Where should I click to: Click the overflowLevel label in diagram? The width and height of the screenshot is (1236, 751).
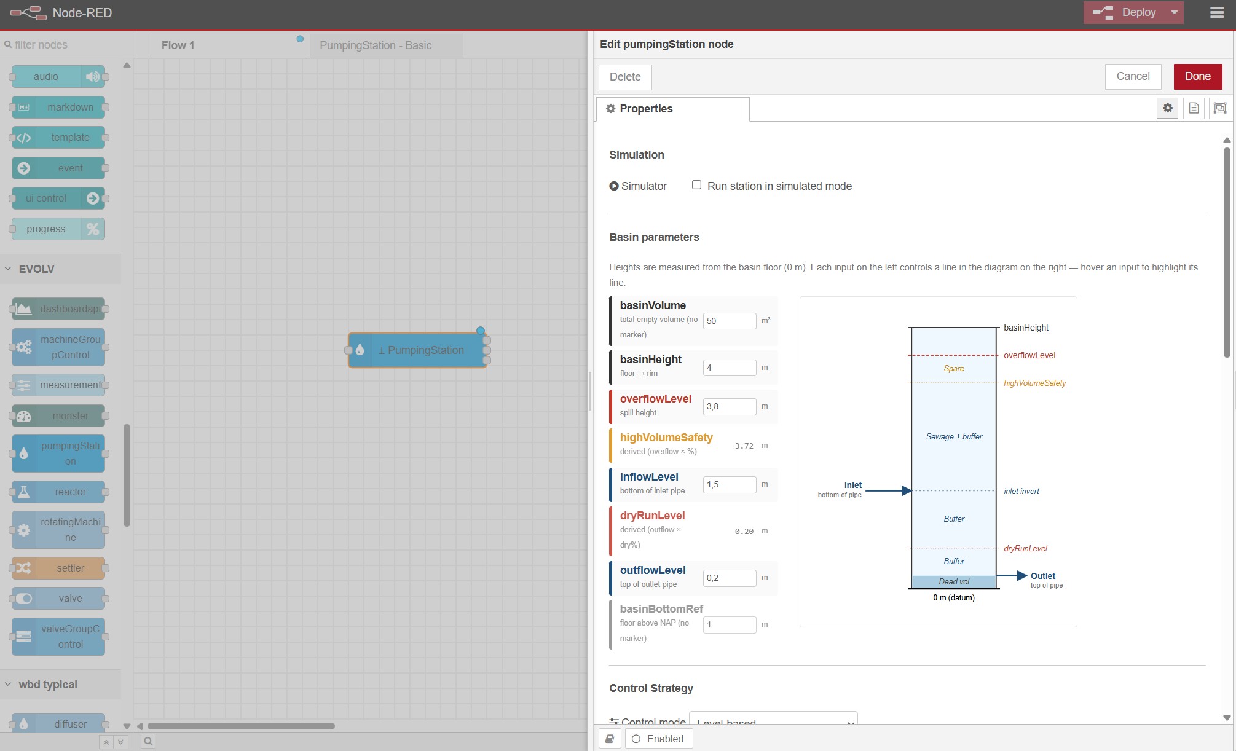point(1029,355)
